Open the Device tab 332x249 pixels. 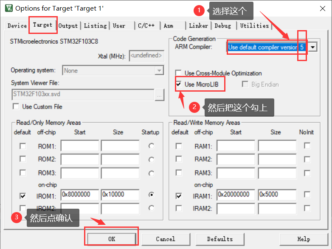(17, 25)
